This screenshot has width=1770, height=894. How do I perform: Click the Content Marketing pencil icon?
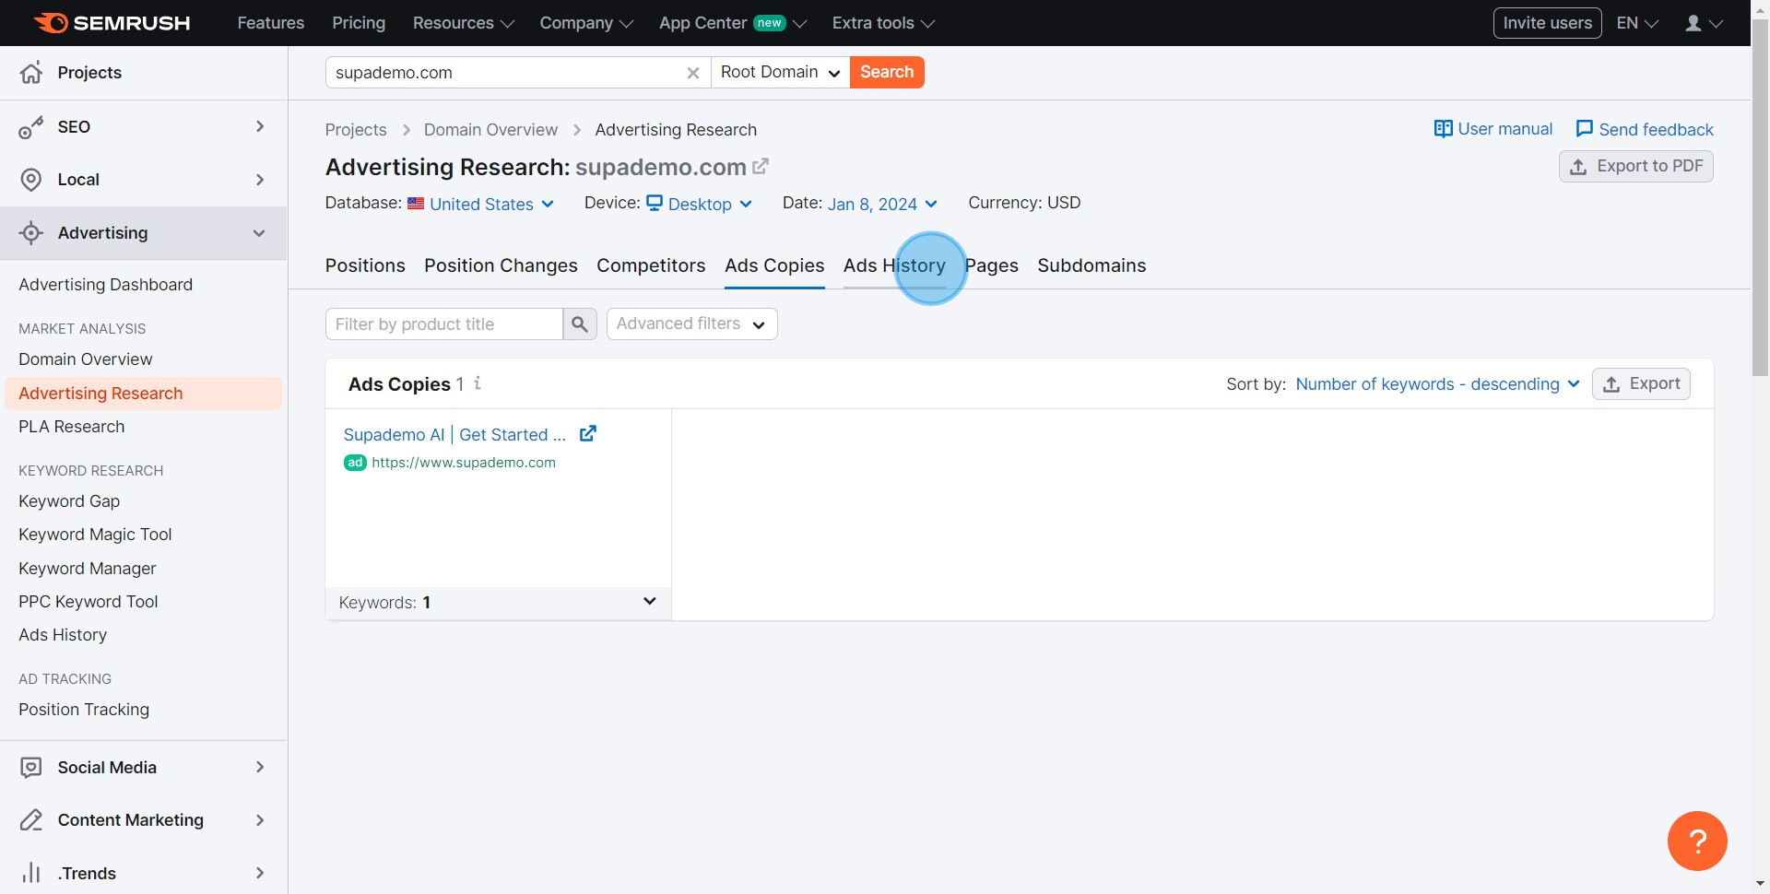tap(31, 820)
